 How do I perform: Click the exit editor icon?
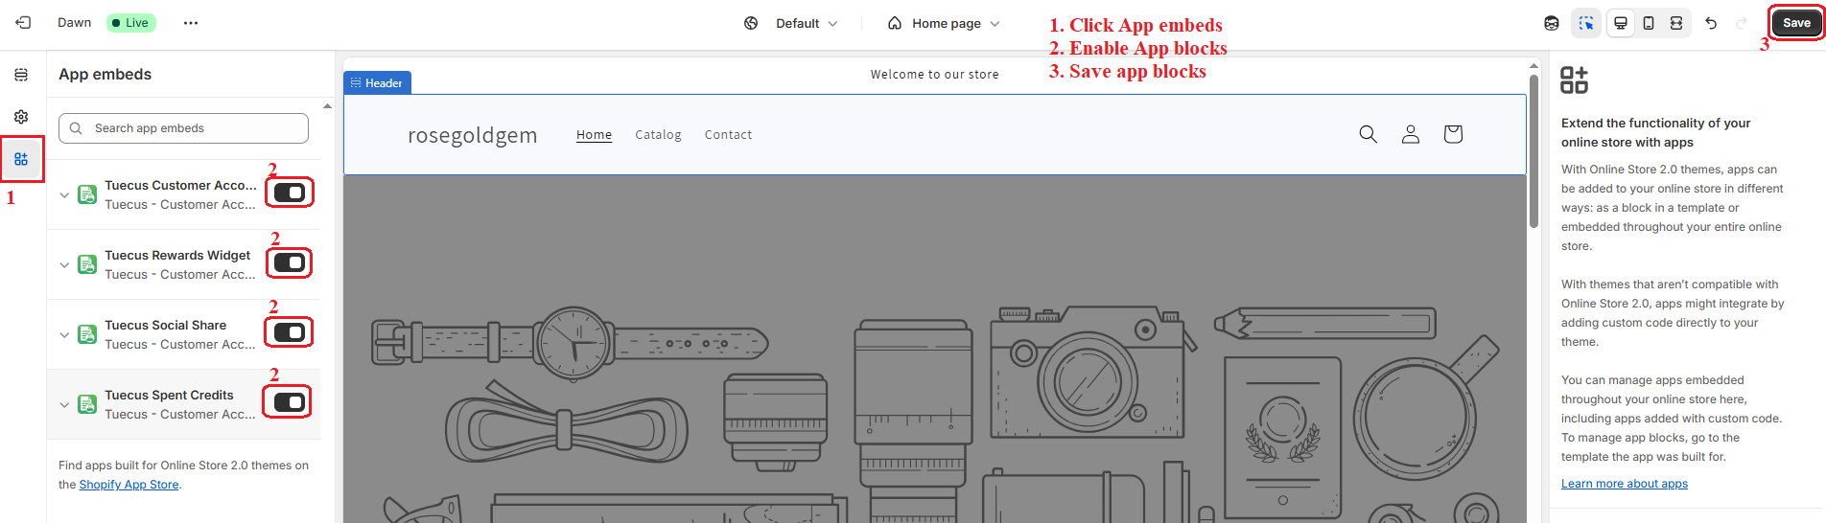[x=23, y=23]
